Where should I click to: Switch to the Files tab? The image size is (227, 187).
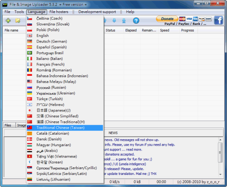[x=8, y=125]
